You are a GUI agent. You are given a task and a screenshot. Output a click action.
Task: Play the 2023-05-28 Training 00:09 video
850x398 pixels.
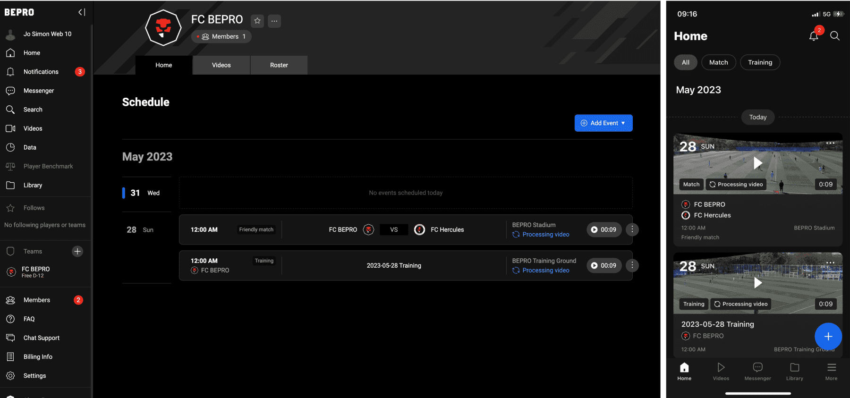click(x=604, y=265)
